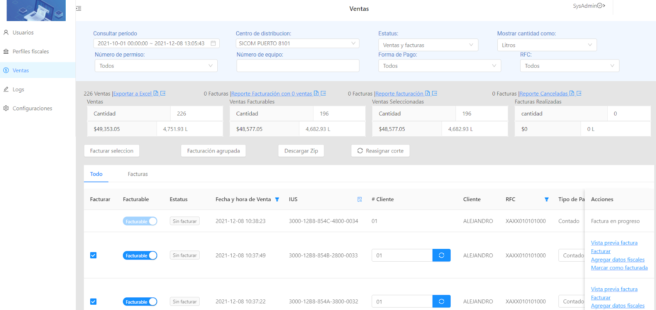Image resolution: width=656 pixels, height=310 pixels.
Task: Click Vista previa factura for sale 0032
Action: [614, 289]
